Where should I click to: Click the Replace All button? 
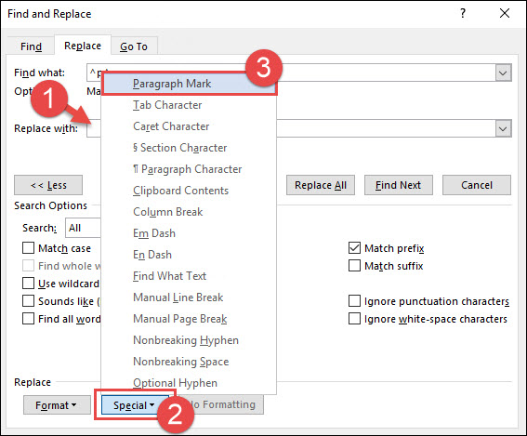coord(321,185)
